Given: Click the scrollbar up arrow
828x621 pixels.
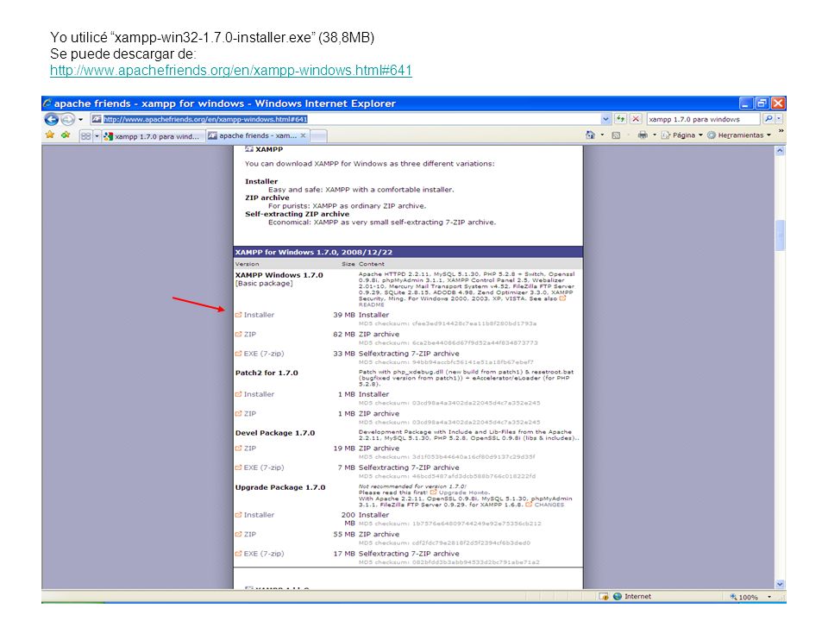Looking at the screenshot, I should pyautogui.click(x=780, y=150).
